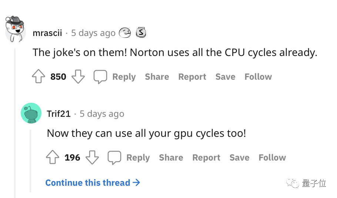
Task: Expand Continue this thread link
Action: tap(93, 182)
